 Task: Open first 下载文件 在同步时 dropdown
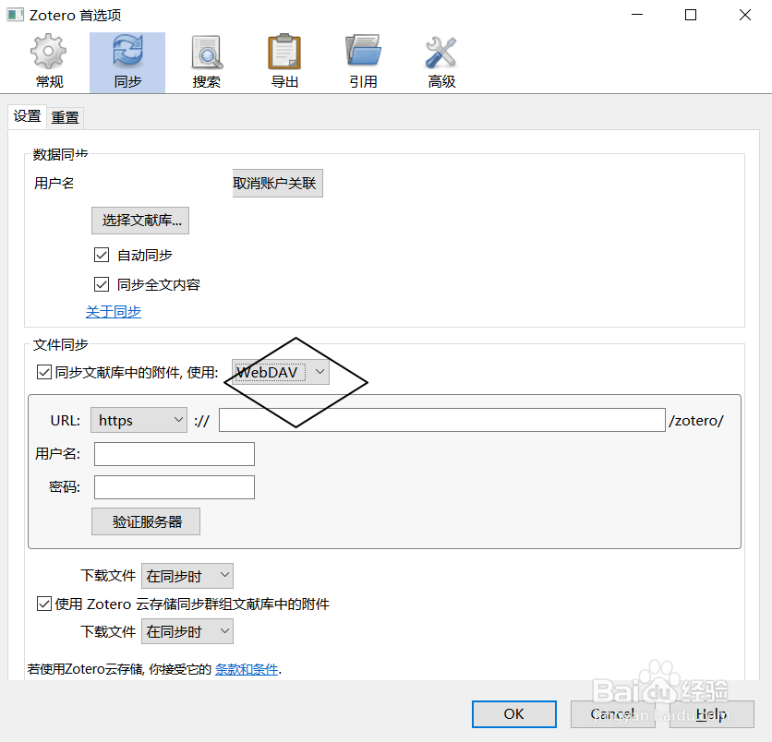187,576
